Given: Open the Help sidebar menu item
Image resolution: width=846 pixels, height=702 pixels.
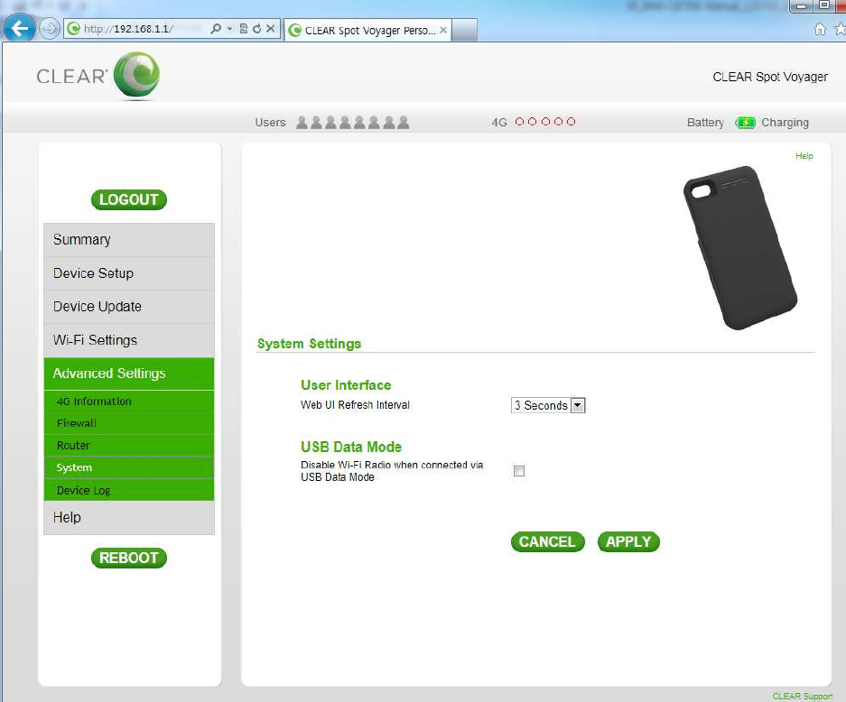Looking at the screenshot, I should coord(129,518).
